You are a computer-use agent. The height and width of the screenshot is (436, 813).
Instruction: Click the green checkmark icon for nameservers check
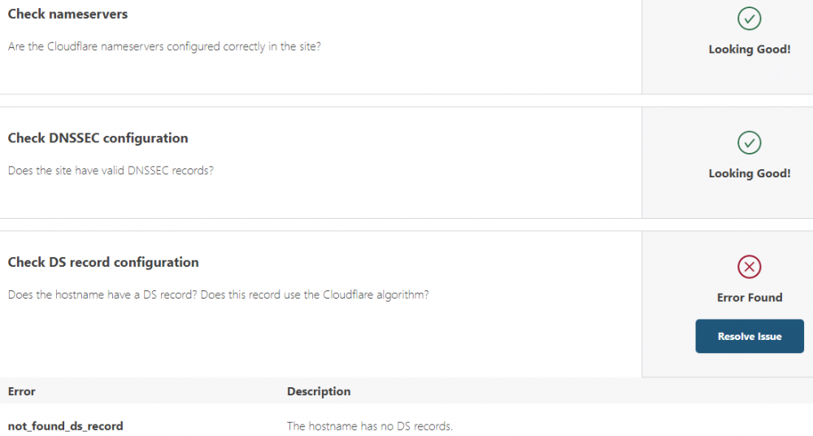point(750,19)
